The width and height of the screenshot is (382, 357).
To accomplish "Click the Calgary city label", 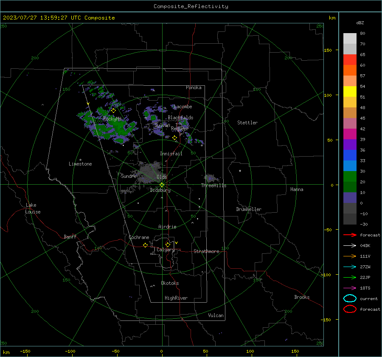I will 166,250.
